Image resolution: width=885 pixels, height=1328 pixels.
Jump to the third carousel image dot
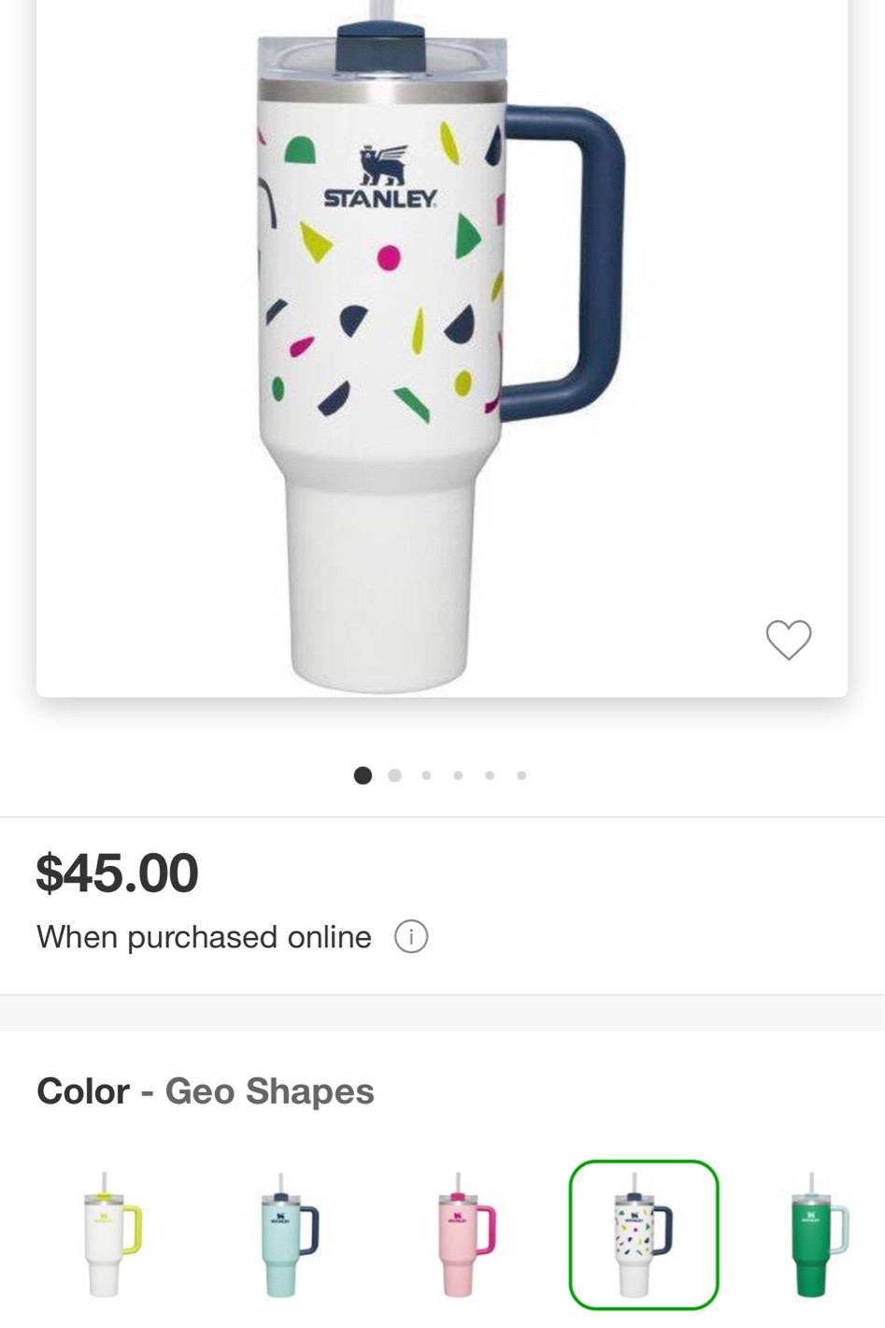click(426, 775)
